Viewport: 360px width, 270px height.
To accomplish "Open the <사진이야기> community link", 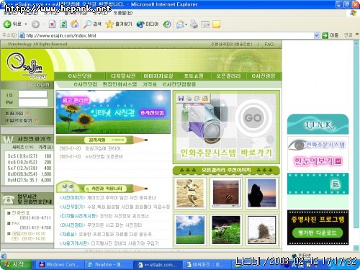I will (x=72, y=198).
